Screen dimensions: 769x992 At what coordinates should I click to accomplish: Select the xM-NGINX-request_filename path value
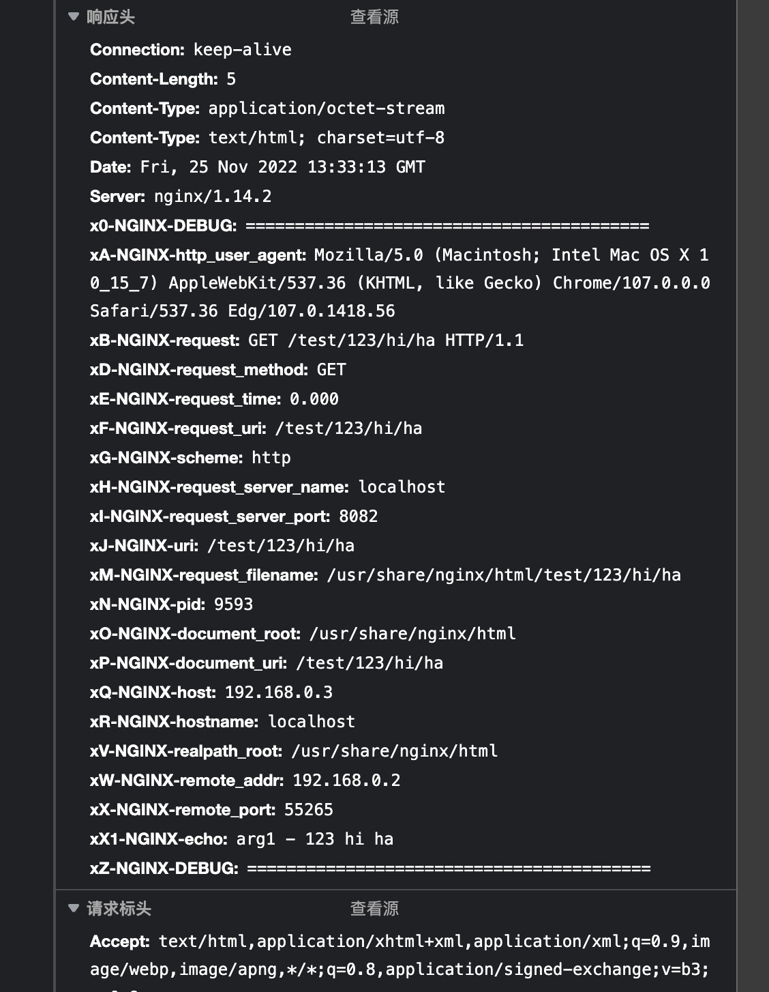click(x=504, y=575)
